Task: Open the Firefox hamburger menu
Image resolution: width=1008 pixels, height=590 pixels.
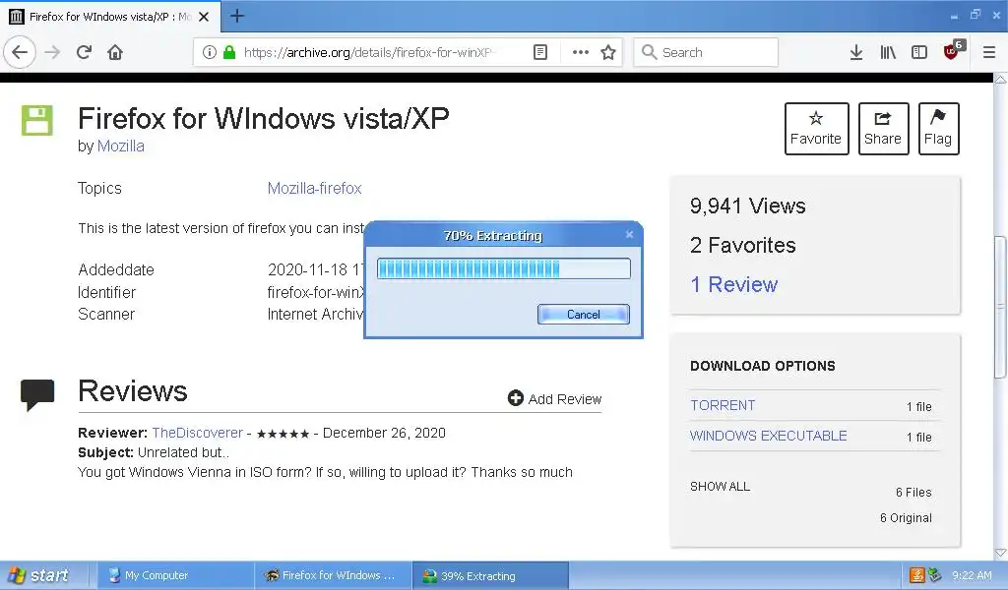Action: 988,52
